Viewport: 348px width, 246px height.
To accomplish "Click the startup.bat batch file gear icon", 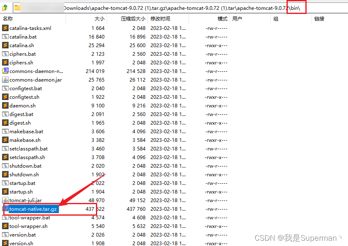I will 5,183.
